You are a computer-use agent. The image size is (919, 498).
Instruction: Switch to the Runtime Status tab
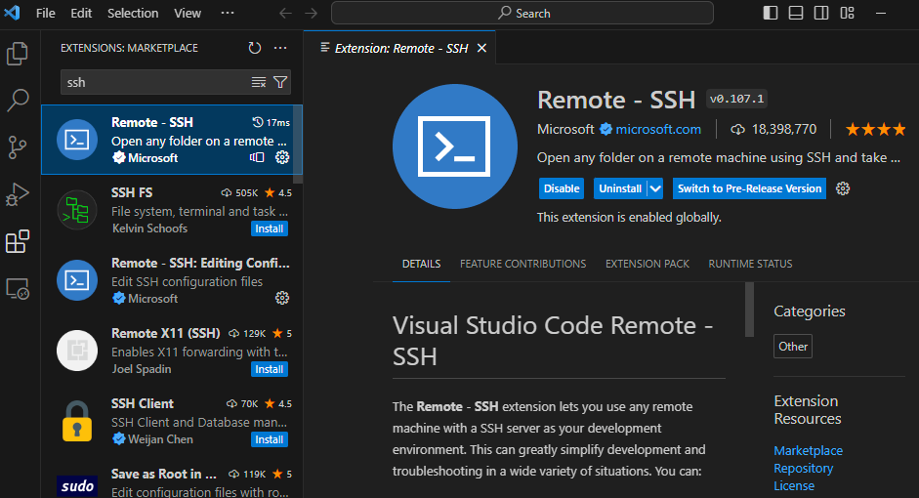(x=750, y=264)
